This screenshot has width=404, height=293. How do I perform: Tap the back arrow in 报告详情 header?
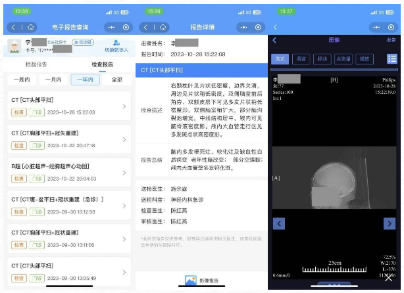pyautogui.click(x=146, y=28)
